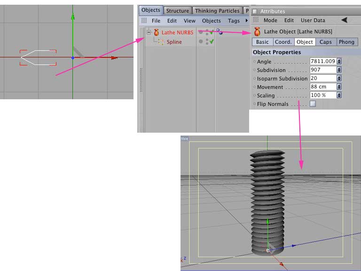Open the Edit menu in Attributes

click(289, 20)
